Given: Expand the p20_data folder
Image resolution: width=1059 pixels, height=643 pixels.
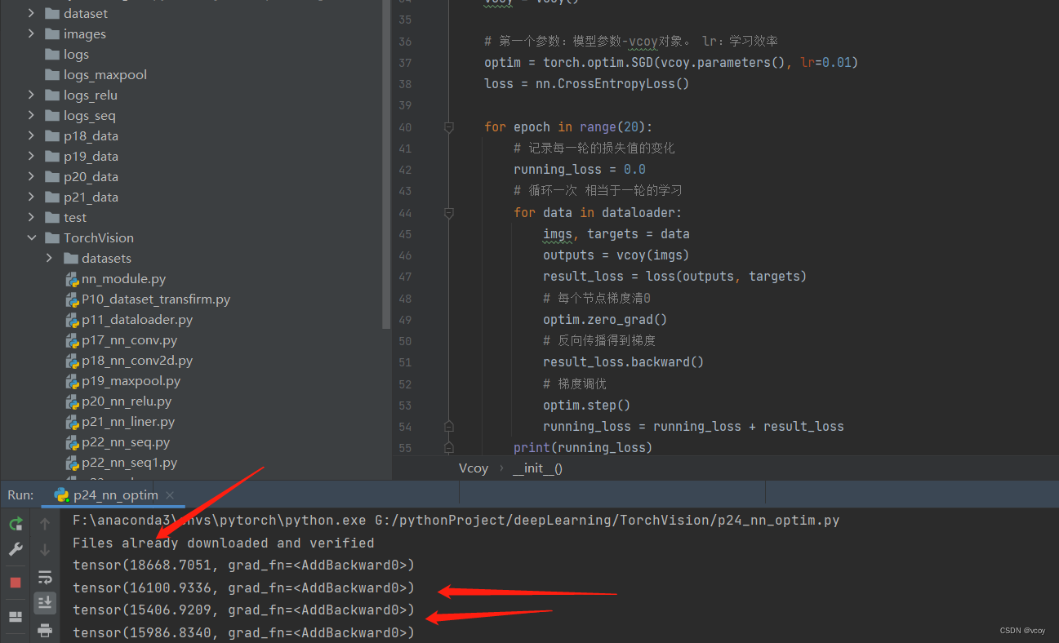Looking at the screenshot, I should coord(31,176).
